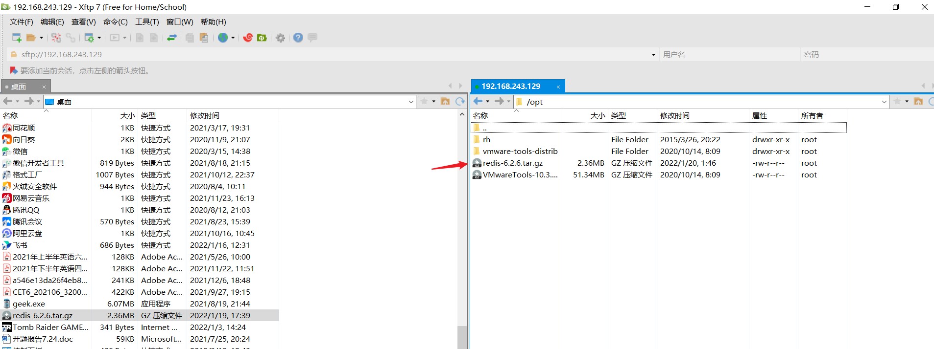Screen dimensions: 934x349
Task: Expand the local path 桌面 dropdown
Action: point(411,102)
